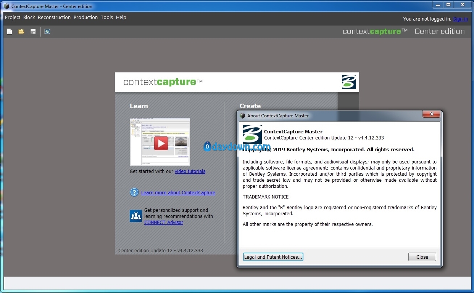Follow the video tutorials link

190,171
